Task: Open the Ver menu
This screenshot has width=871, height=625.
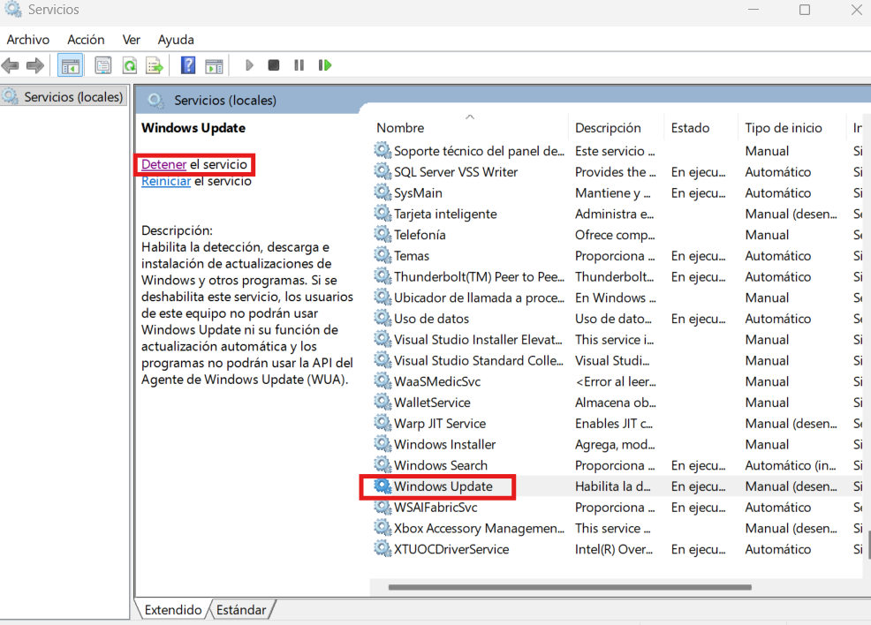Action: (x=131, y=40)
